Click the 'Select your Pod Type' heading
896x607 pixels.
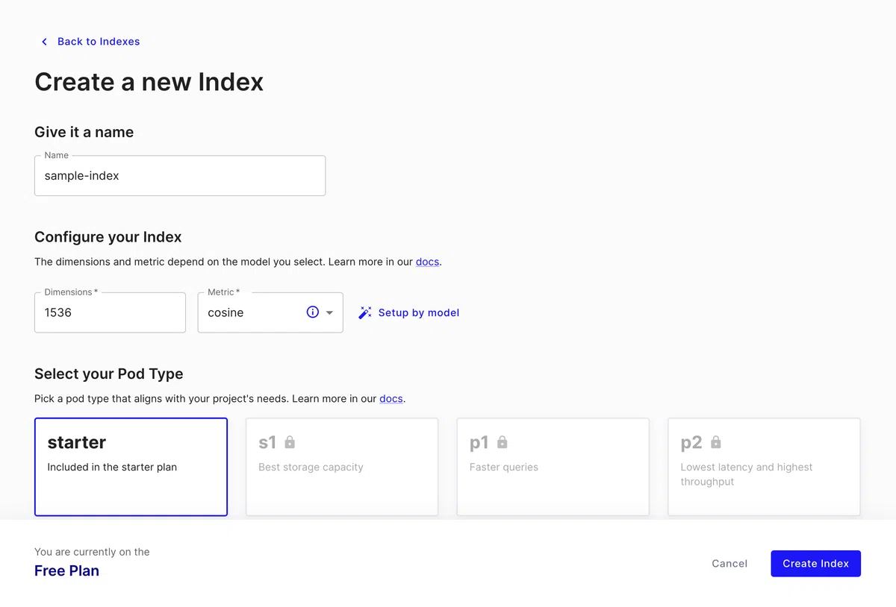[109, 374]
